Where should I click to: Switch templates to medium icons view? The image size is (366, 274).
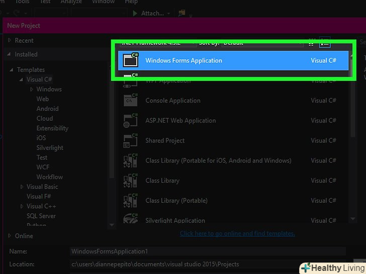[x=312, y=43]
